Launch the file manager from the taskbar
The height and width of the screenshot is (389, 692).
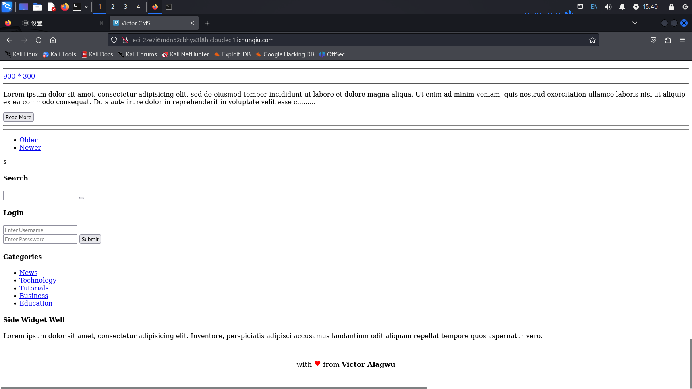pos(37,7)
